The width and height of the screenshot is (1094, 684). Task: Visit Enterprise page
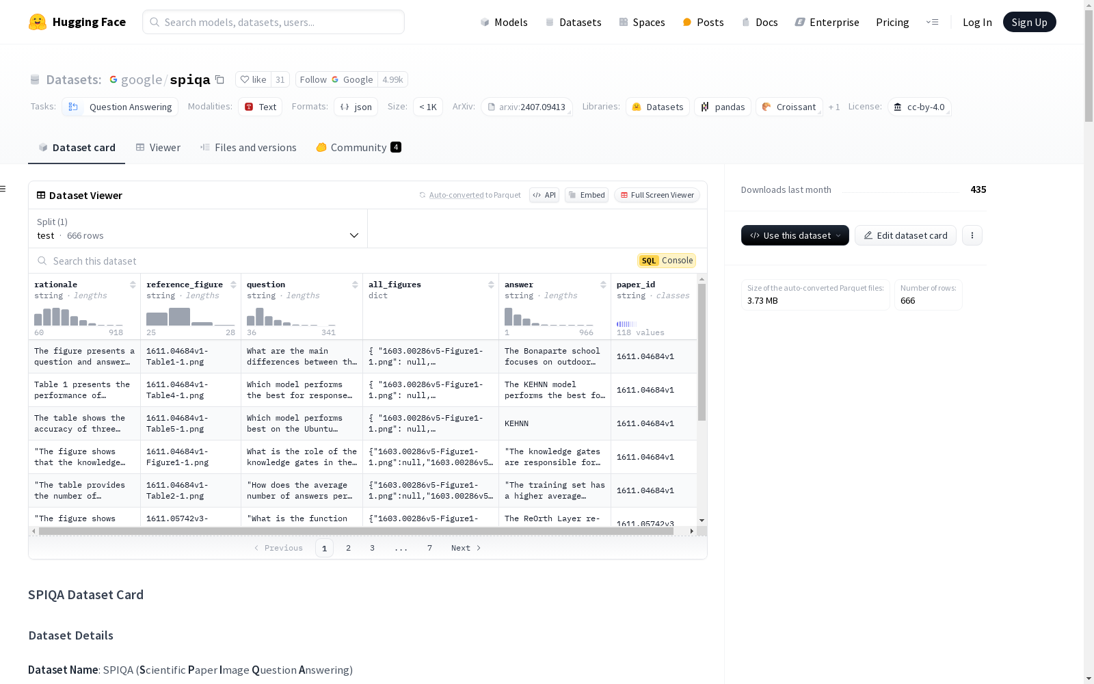(x=827, y=22)
